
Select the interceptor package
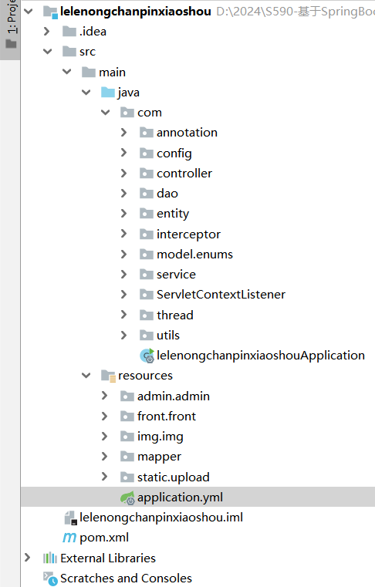click(188, 234)
